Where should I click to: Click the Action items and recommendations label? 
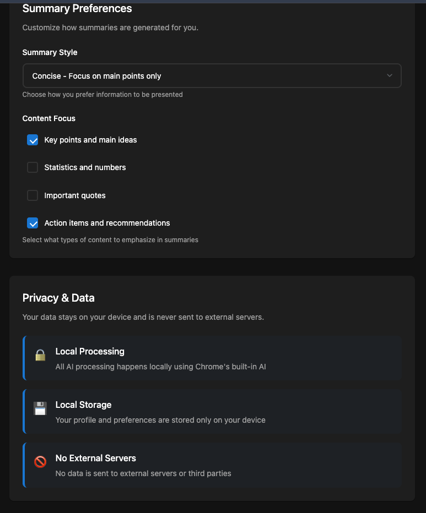tap(107, 223)
